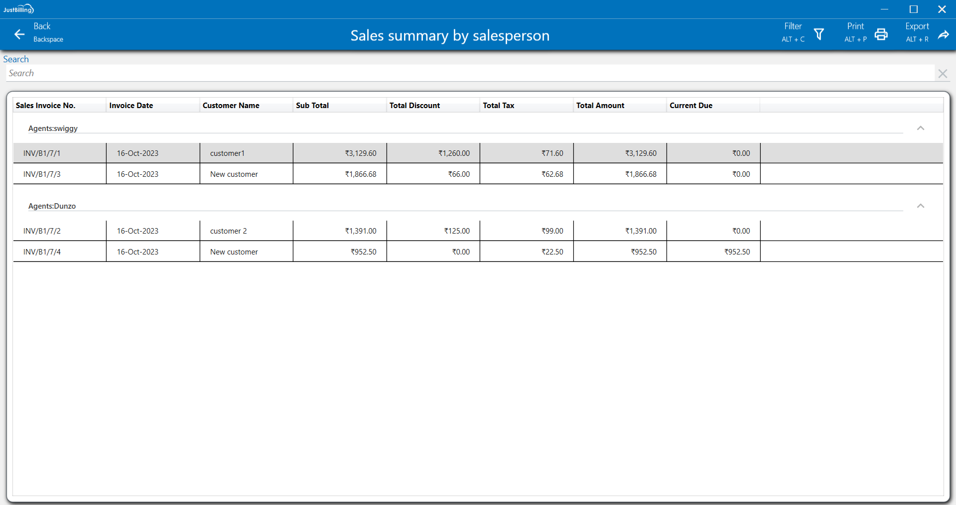
Task: Open the Filter funnel icon
Action: tap(819, 34)
